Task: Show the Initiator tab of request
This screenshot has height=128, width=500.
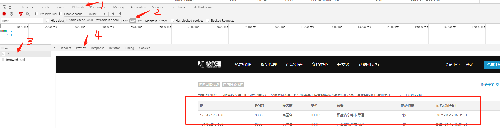Action: [x=114, y=48]
